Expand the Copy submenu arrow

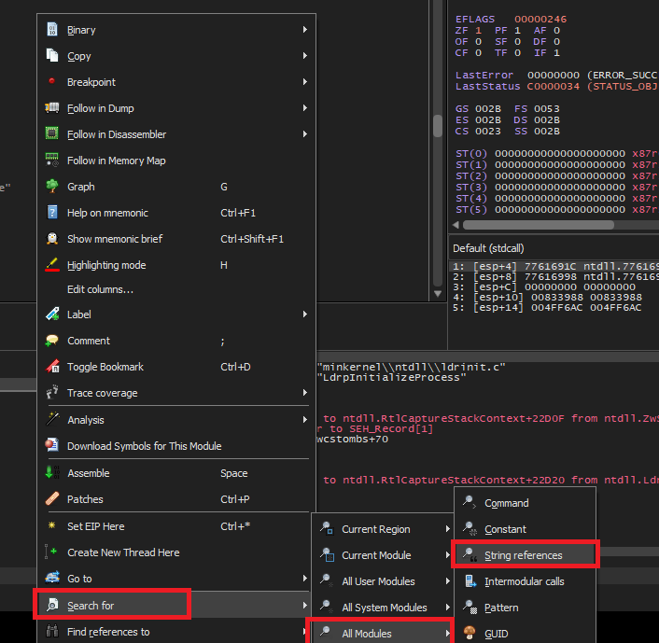[305, 56]
